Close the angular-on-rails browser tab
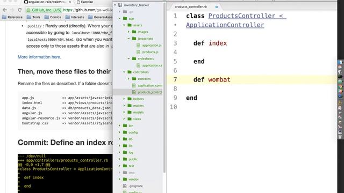The image size is (344, 193). pyautogui.click(x=70, y=2)
